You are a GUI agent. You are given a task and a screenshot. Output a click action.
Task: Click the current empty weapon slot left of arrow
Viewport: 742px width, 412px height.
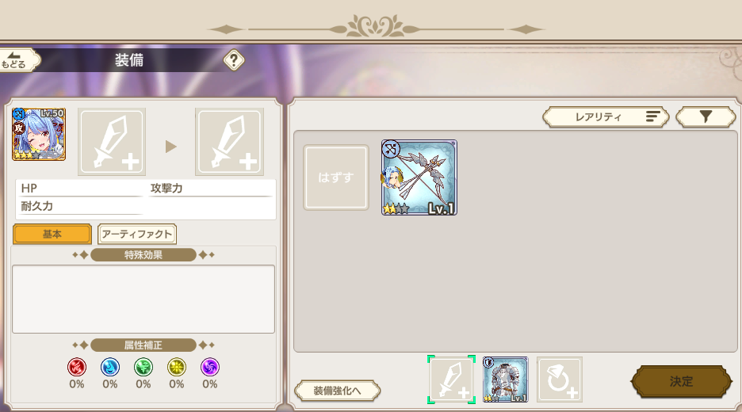[x=112, y=142]
